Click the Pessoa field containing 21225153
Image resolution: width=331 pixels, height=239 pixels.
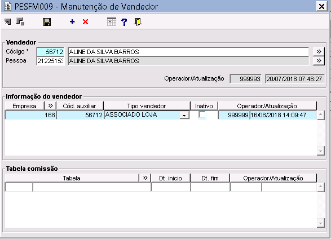(50, 61)
